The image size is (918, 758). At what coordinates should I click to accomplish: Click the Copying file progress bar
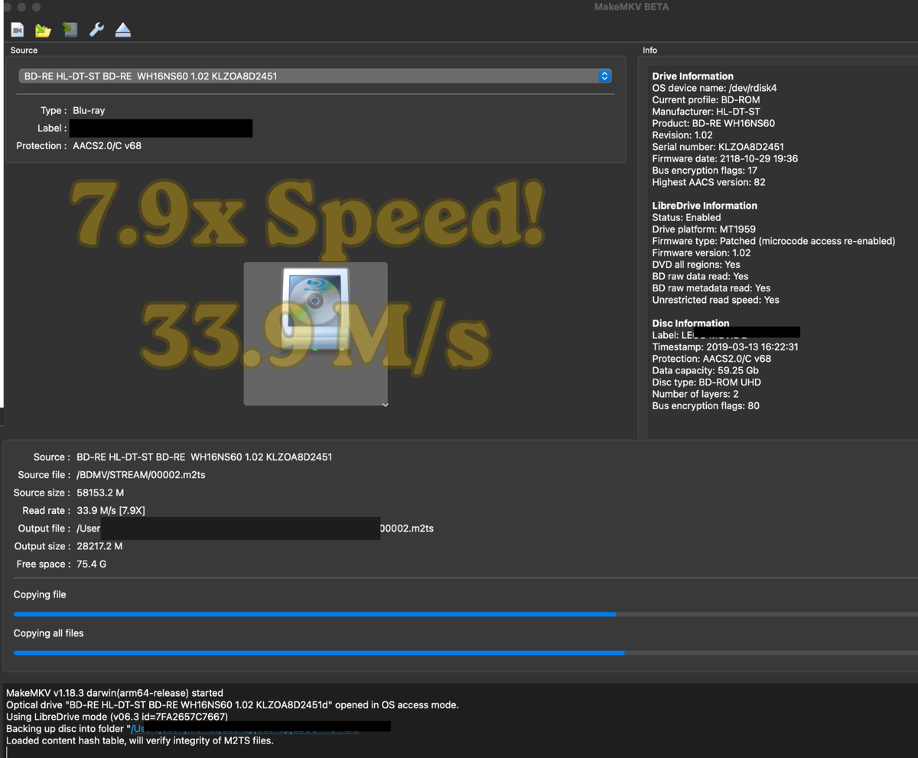click(x=465, y=614)
